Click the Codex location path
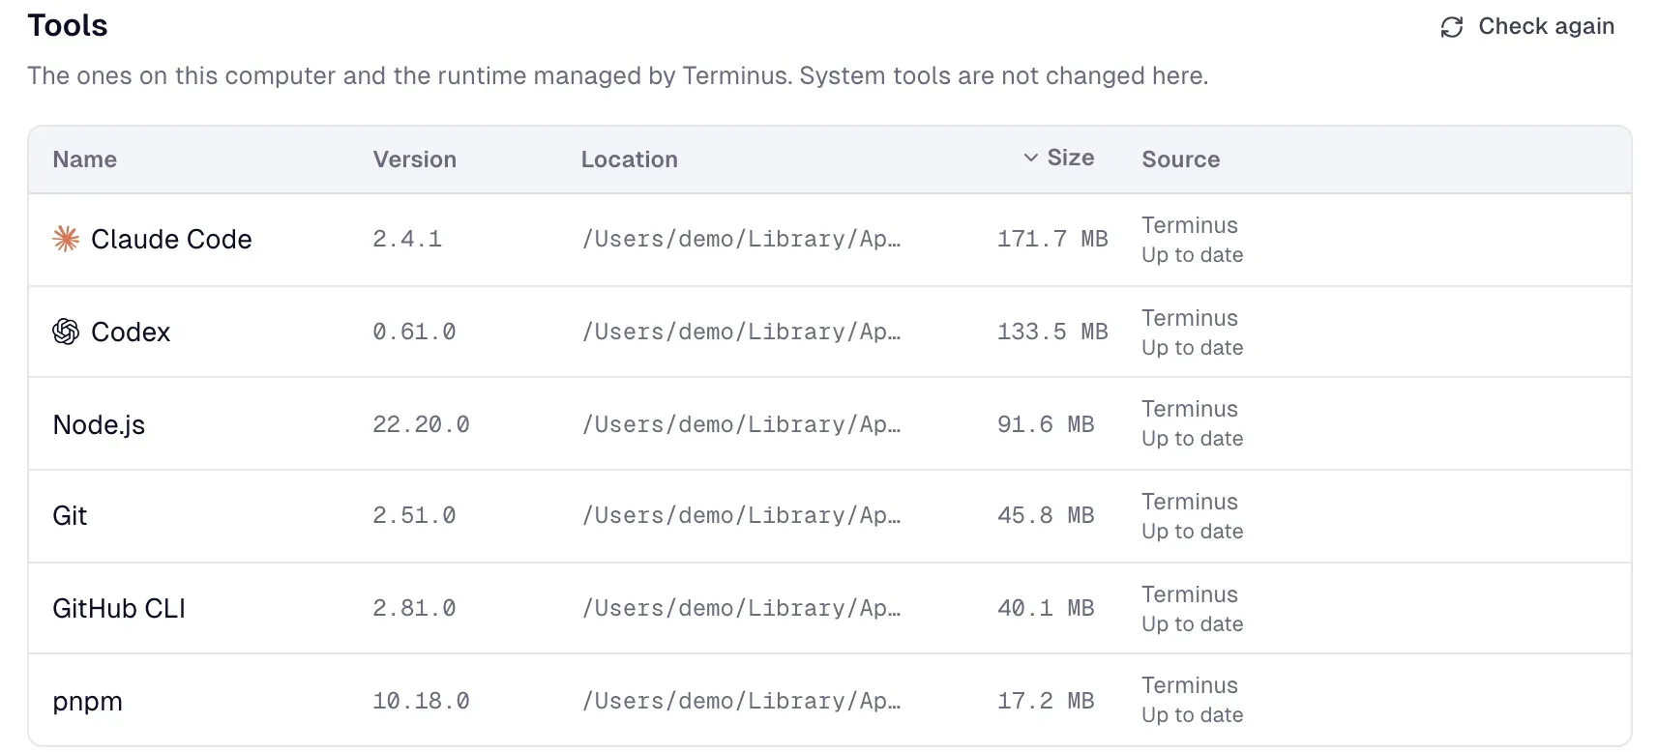The image size is (1658, 752). 741,332
